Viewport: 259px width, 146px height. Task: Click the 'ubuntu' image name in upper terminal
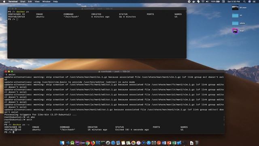[x=40, y=17]
